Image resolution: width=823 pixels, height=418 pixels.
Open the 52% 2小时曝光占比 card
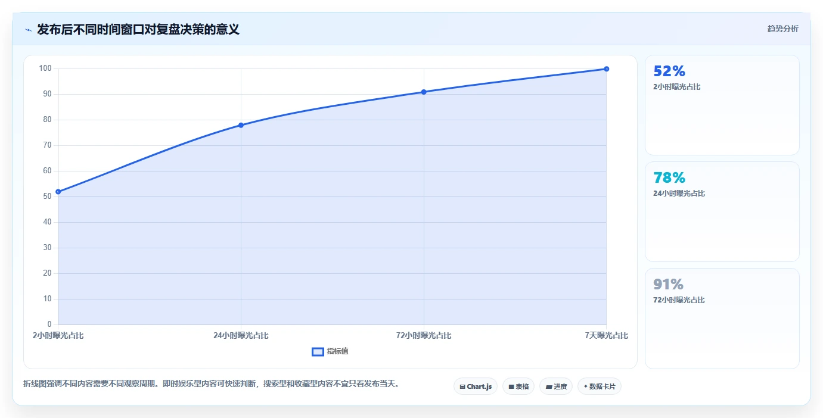click(x=722, y=105)
